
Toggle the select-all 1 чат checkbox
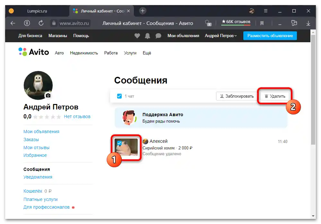pos(119,96)
